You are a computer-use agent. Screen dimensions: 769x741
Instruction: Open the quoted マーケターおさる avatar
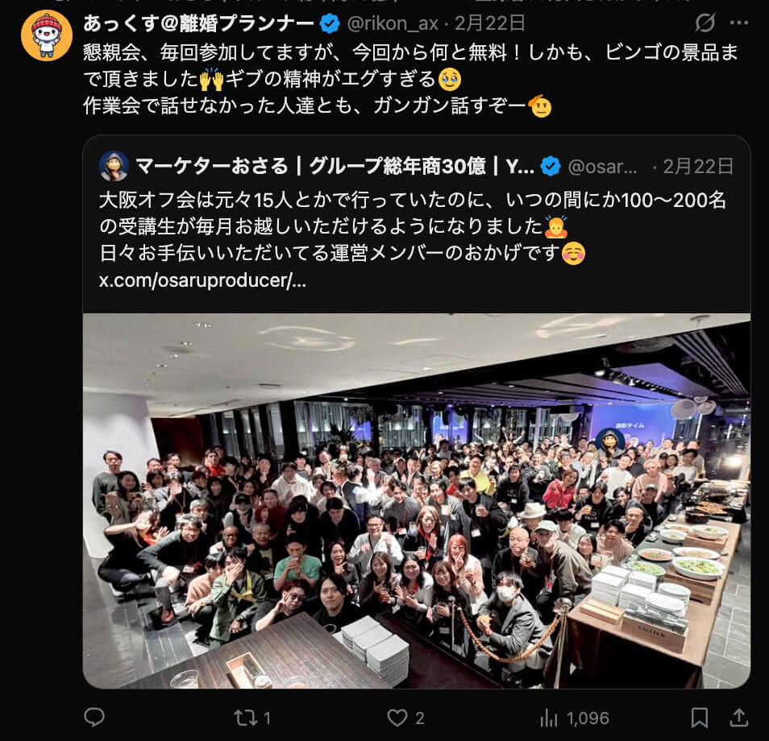114,166
